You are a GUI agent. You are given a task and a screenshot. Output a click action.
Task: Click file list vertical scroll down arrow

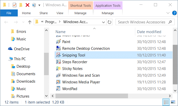175,91
